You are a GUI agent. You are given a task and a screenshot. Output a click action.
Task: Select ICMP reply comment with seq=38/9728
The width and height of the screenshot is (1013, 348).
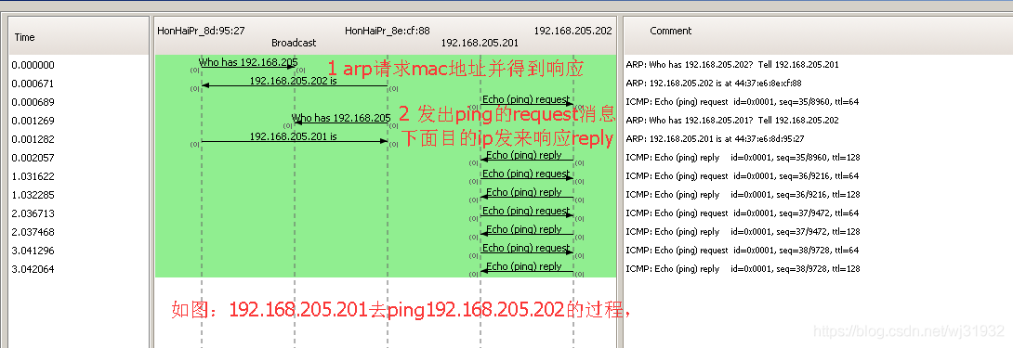click(x=743, y=269)
